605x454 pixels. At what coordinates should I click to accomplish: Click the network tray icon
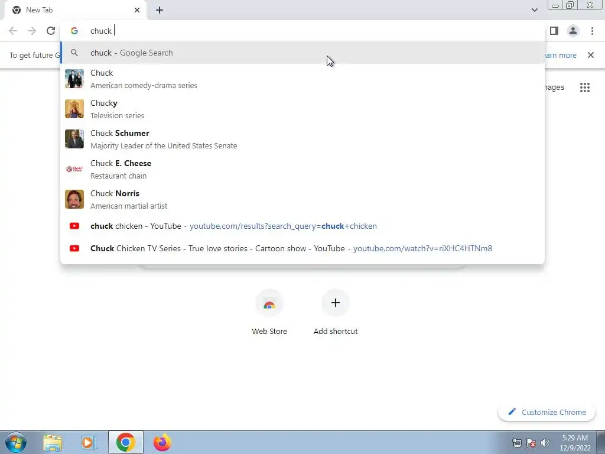tap(516, 443)
